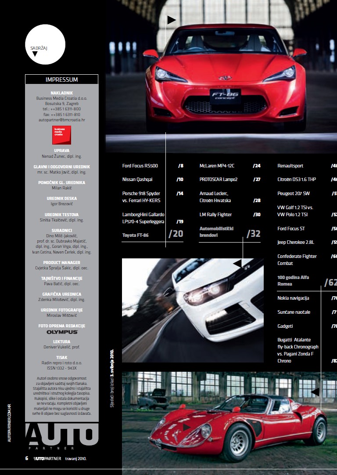
Task: Click the ISSN 1332 - 943X line
Action: (62, 368)
